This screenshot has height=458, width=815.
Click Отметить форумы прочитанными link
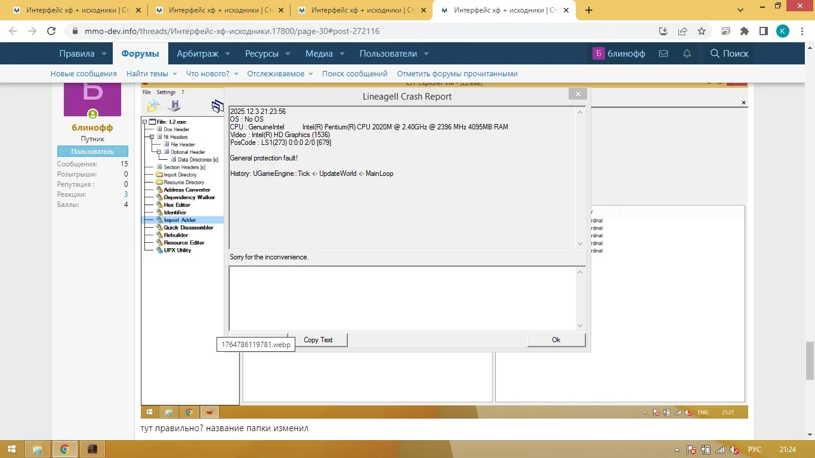point(457,74)
